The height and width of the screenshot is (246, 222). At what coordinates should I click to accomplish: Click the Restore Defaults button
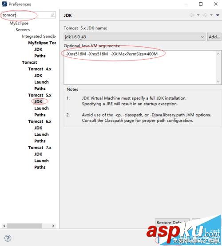click(172, 222)
